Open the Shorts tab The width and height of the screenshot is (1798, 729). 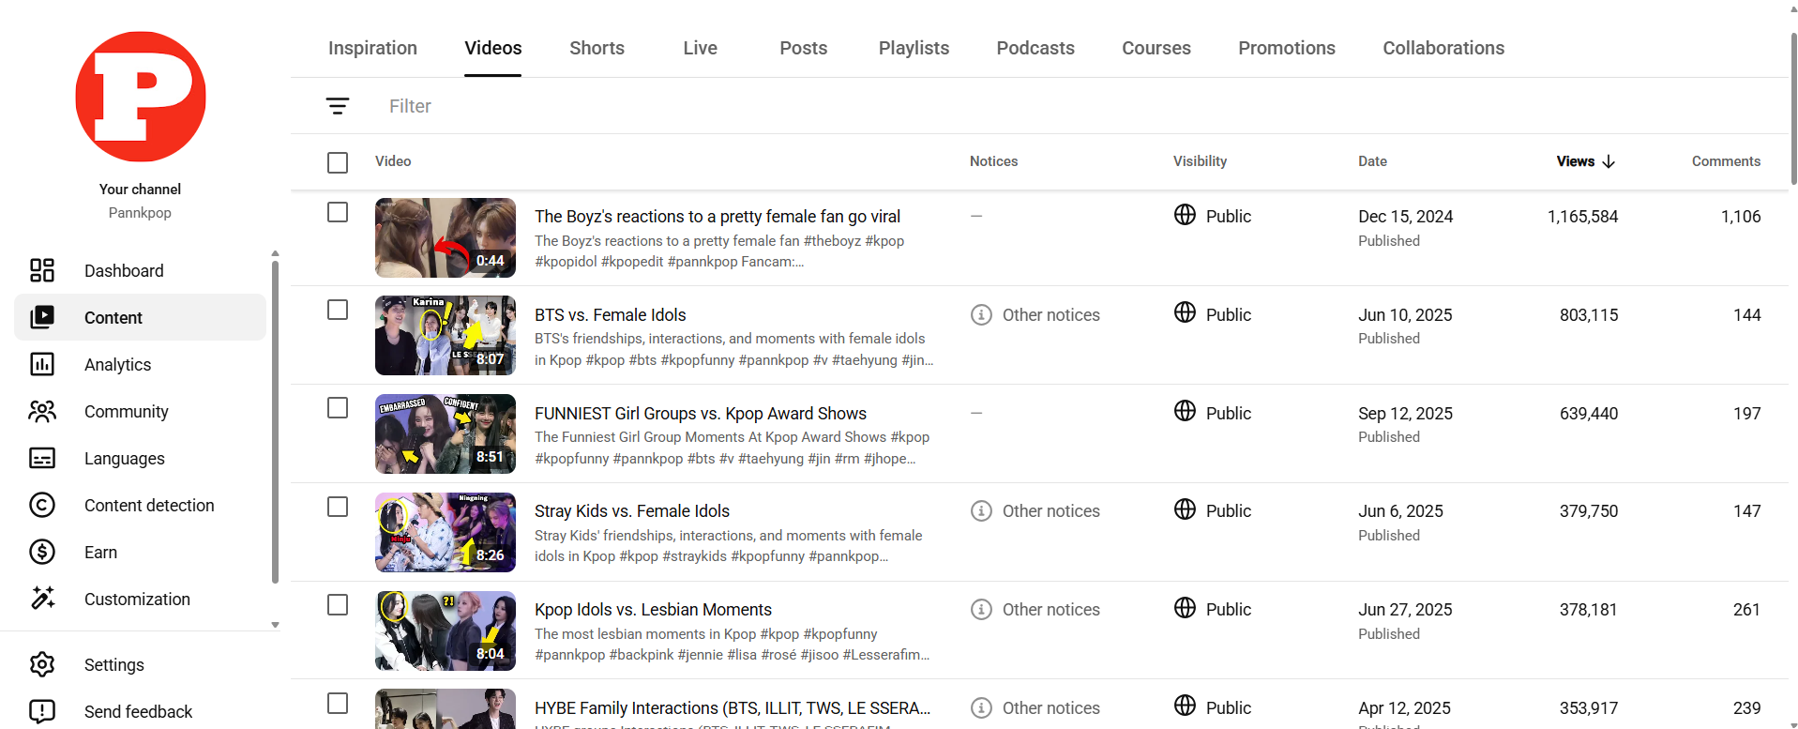(597, 48)
